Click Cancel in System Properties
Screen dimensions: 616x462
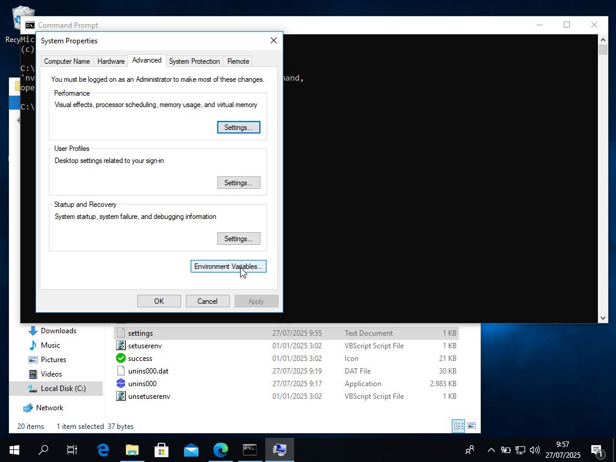[207, 301]
